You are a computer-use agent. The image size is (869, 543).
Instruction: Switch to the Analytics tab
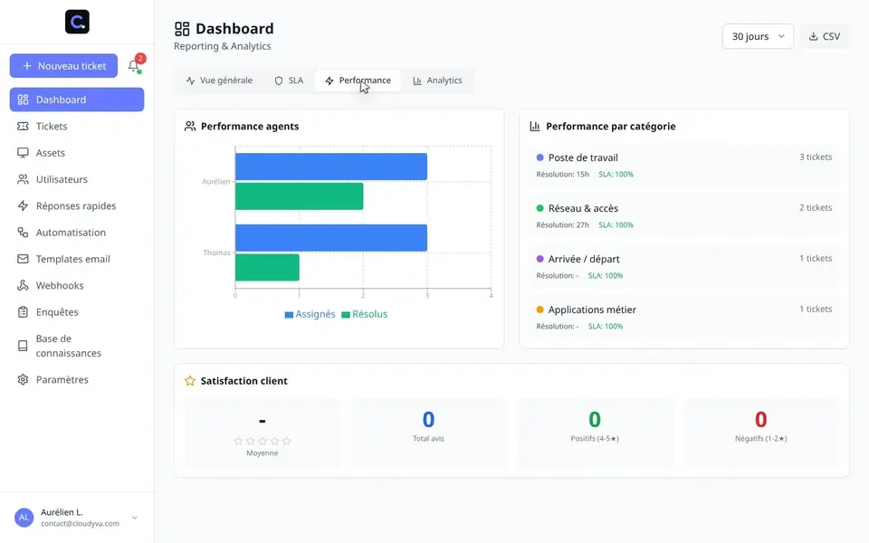[437, 81]
